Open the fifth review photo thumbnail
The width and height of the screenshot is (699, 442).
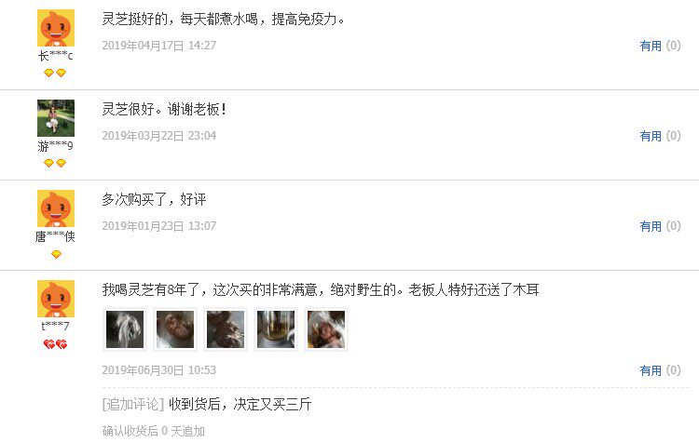(x=326, y=329)
